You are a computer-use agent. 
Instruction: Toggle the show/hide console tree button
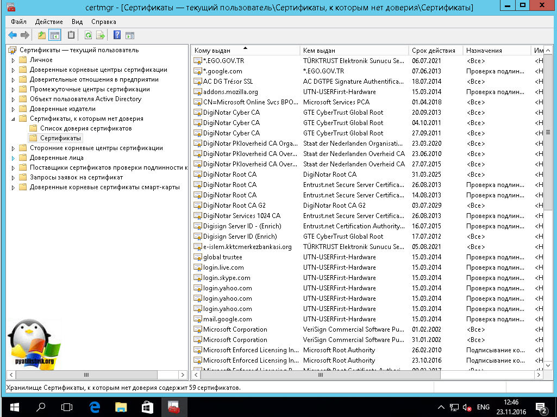coord(54,35)
